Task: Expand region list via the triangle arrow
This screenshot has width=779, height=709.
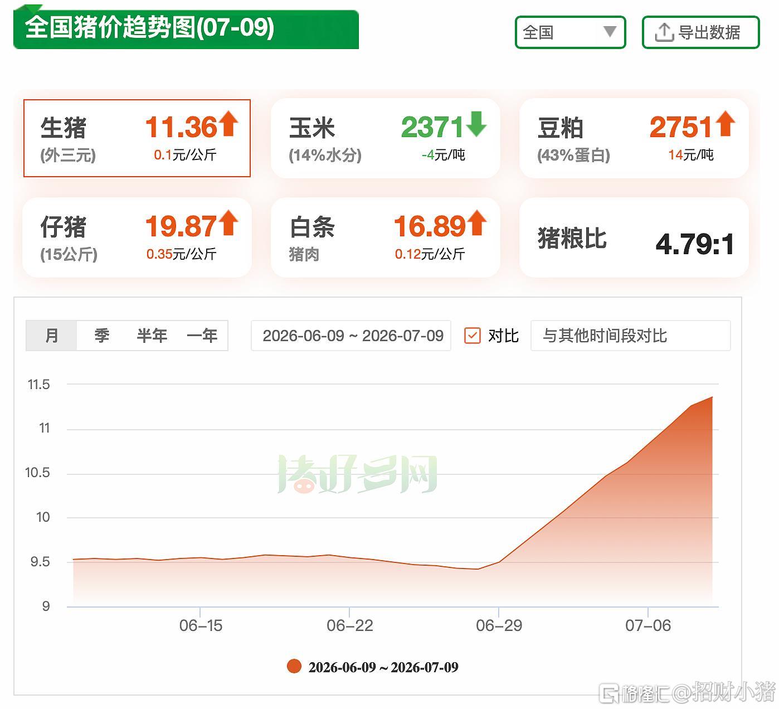Action: [610, 32]
